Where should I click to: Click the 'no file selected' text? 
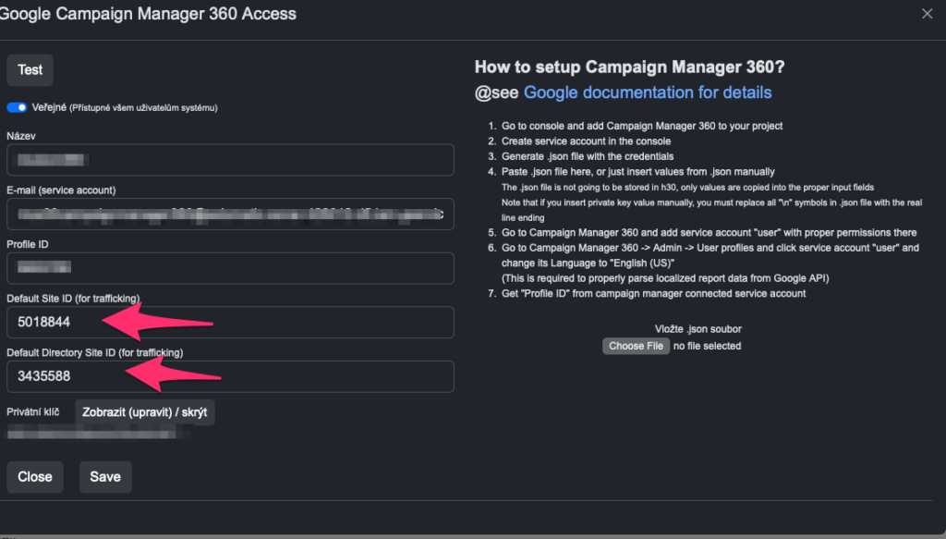(x=707, y=346)
